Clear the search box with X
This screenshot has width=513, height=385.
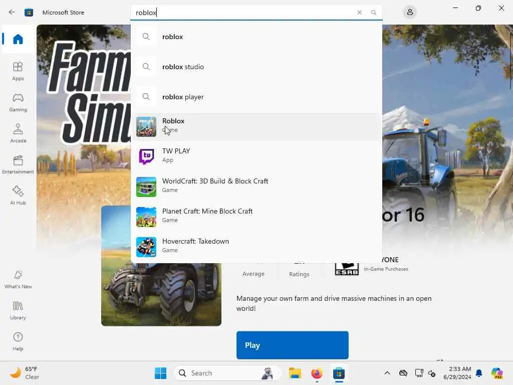(359, 13)
